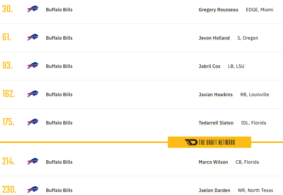Viewport: 283px width, 195px height.
Task: Click the Bills logo beside pick 175
Action: click(x=33, y=122)
